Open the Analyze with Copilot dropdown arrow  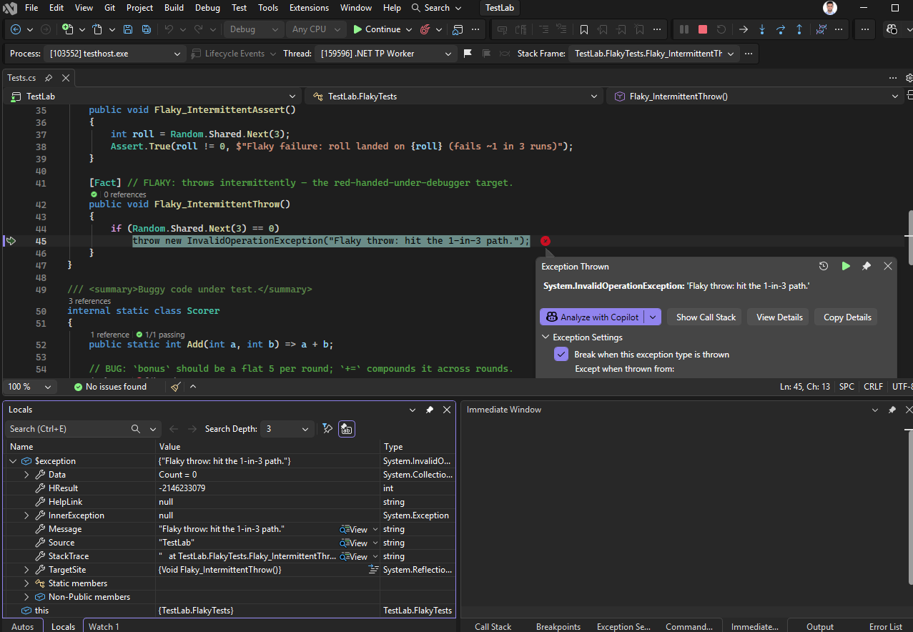(653, 317)
